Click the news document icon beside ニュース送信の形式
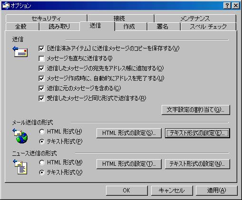The image size is (242, 200). pyautogui.click(x=20, y=167)
